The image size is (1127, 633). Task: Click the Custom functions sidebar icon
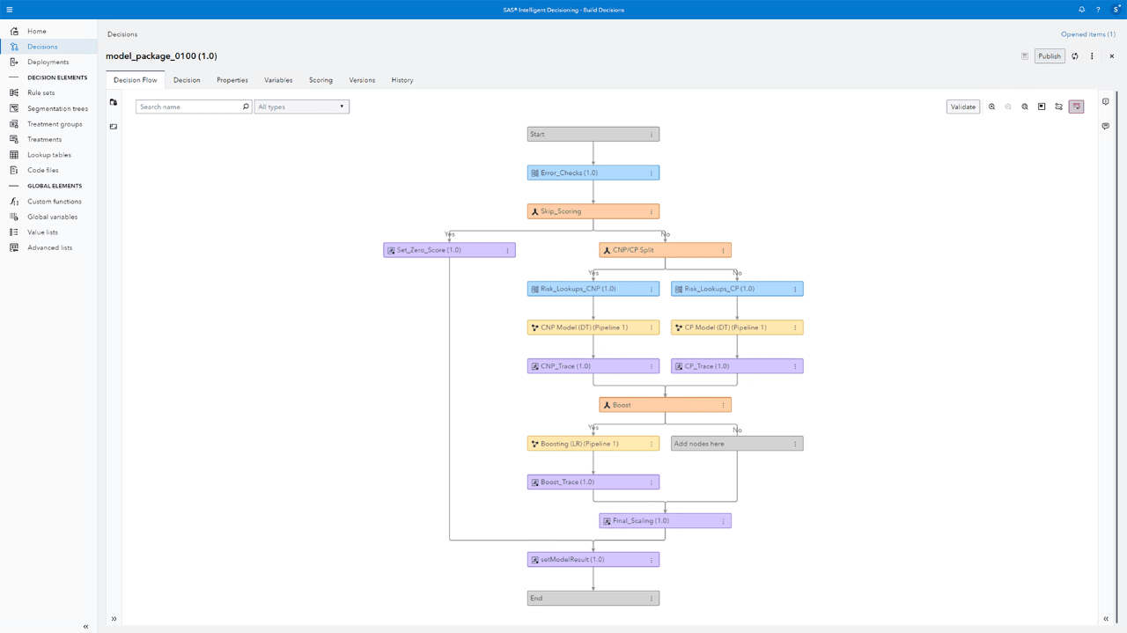pos(14,202)
